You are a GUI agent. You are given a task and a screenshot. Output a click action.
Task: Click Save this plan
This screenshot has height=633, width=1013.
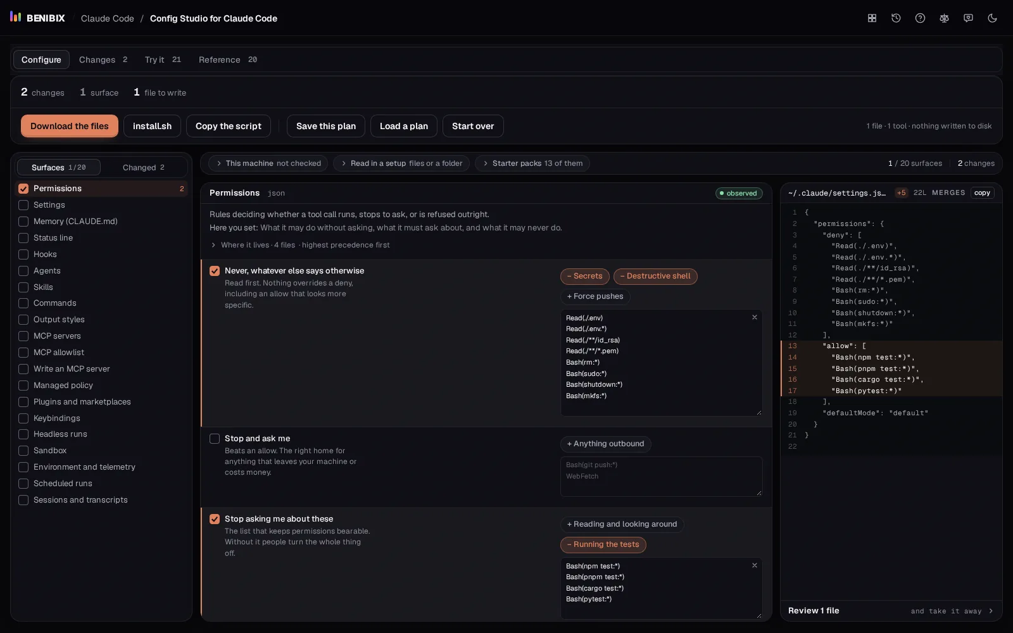coord(326,126)
